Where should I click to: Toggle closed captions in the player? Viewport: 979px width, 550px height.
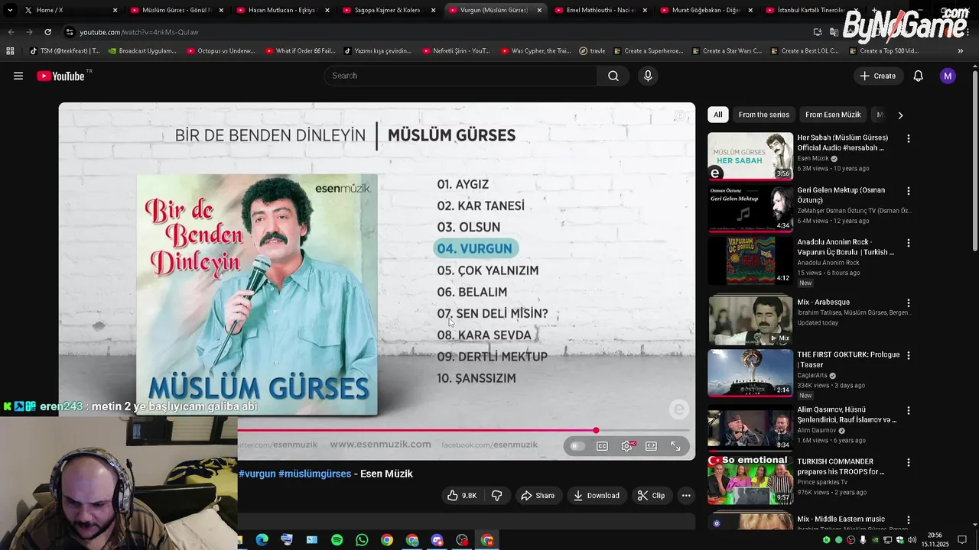click(x=603, y=446)
